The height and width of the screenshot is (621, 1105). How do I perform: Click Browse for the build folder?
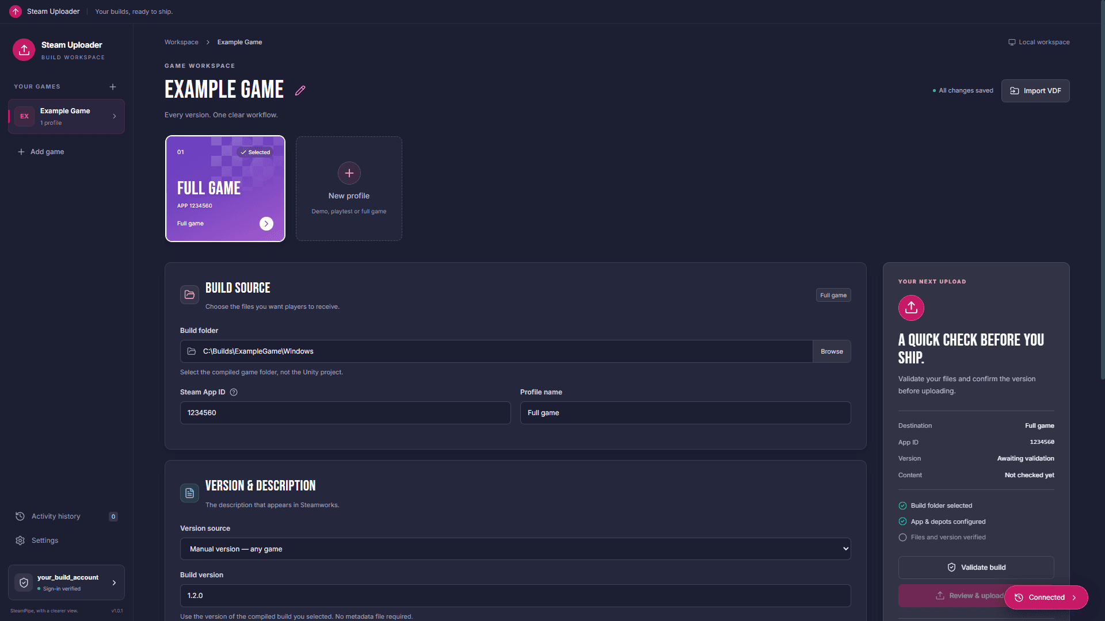[832, 351]
